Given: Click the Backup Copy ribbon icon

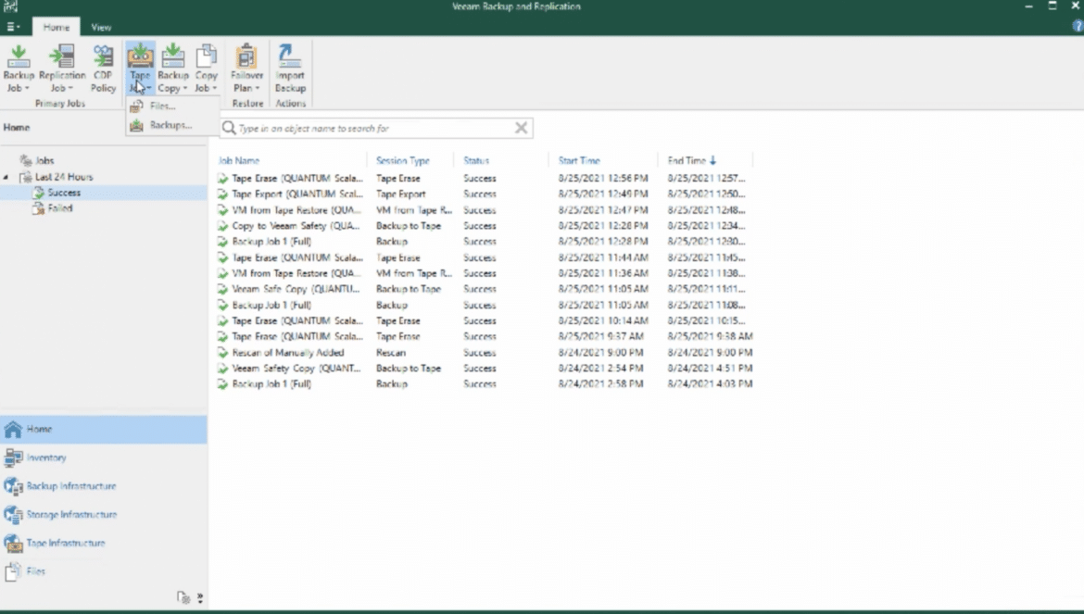Looking at the screenshot, I should [173, 56].
